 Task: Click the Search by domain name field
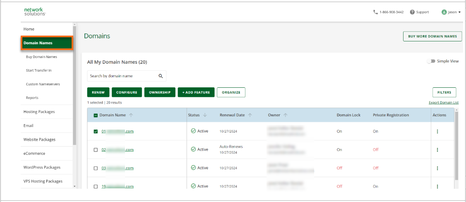click(123, 76)
